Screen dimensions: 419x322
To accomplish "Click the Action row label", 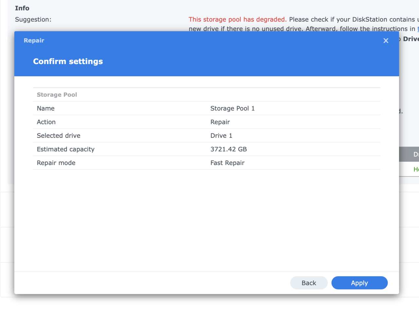I will click(x=46, y=122).
